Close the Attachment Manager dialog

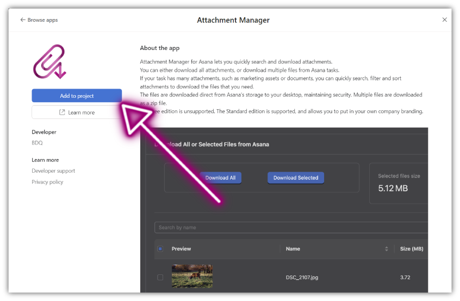point(444,20)
